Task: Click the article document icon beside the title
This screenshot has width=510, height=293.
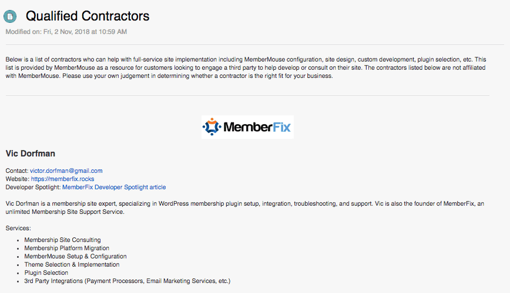Action: pyautogui.click(x=10, y=17)
